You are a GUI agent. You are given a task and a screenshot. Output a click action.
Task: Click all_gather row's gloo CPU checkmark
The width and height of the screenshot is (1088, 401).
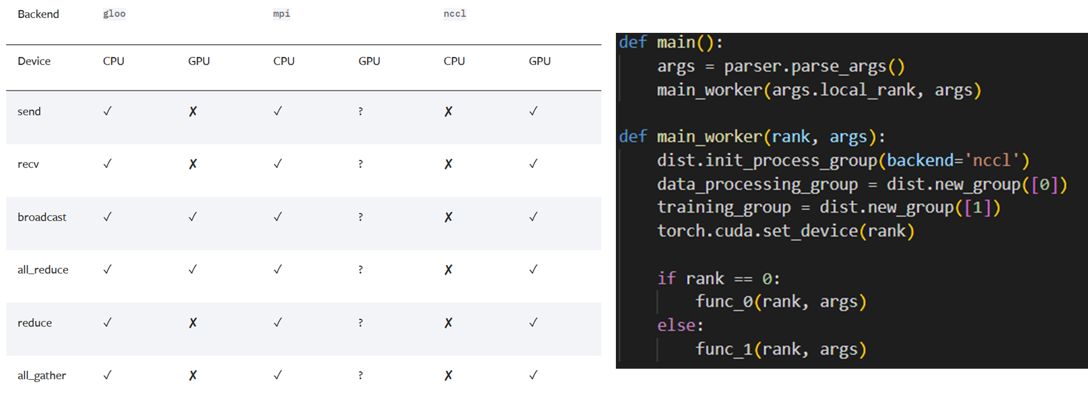click(x=108, y=375)
